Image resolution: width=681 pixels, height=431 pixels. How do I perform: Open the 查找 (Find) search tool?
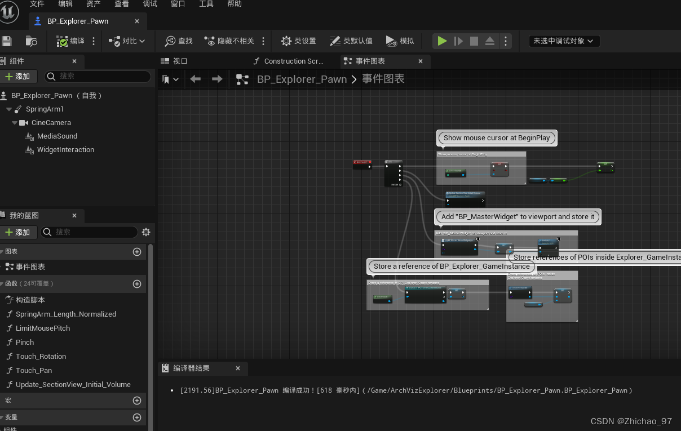[178, 41]
